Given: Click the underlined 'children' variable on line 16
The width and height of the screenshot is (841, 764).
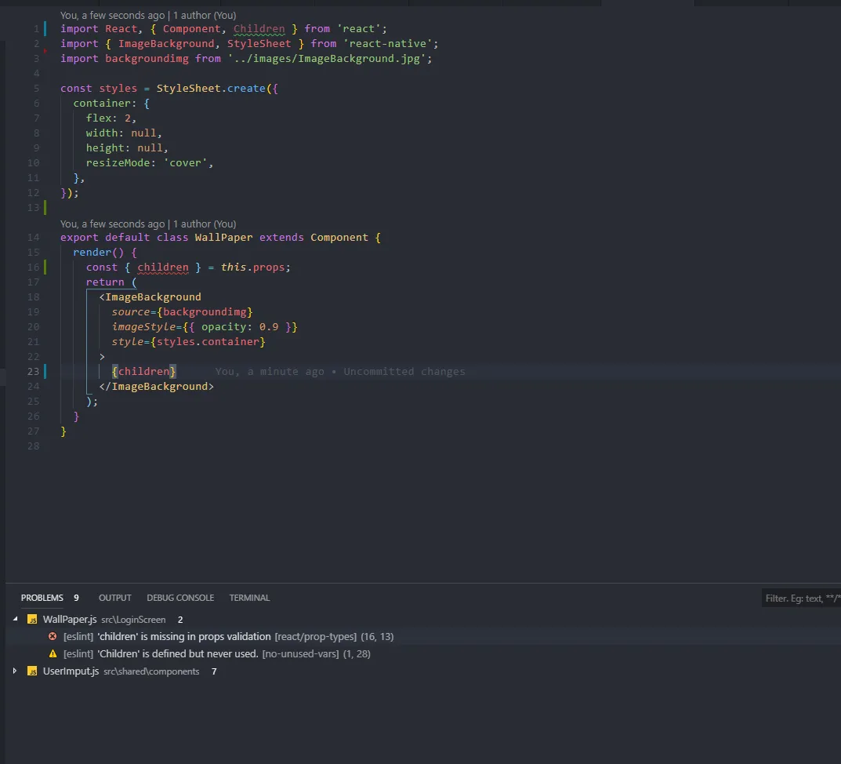Looking at the screenshot, I should (x=163, y=267).
